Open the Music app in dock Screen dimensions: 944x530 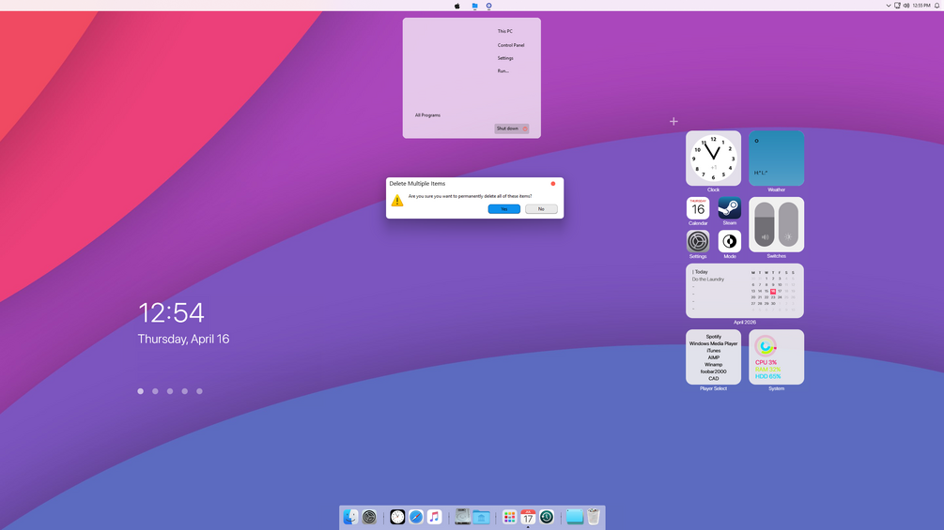click(x=434, y=517)
